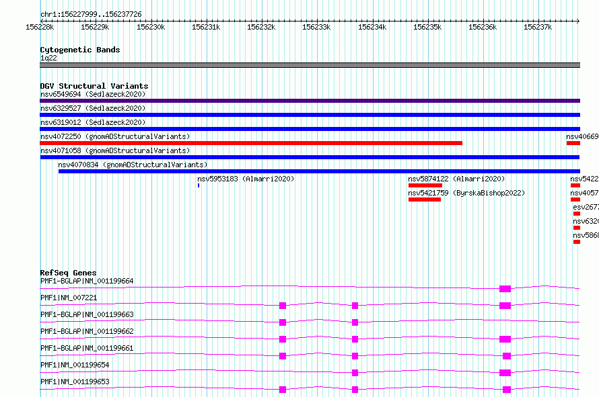
Task: Select the short red bar under nsv40669
Action: point(573,143)
